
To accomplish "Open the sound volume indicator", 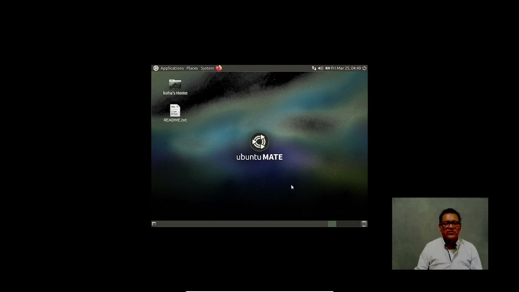I will click(320, 68).
